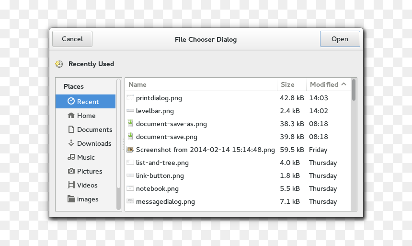Click the 7.1 kB size value
The image size is (412, 246).
[290, 201]
